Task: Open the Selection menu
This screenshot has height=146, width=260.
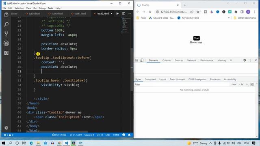Action: 19,8
